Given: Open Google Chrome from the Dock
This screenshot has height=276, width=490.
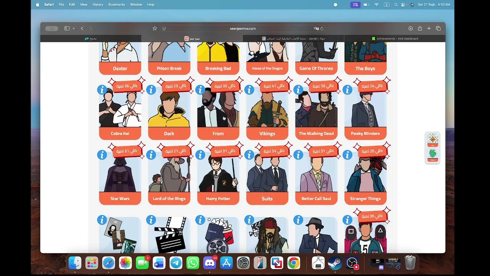Looking at the screenshot, I should [x=294, y=263].
